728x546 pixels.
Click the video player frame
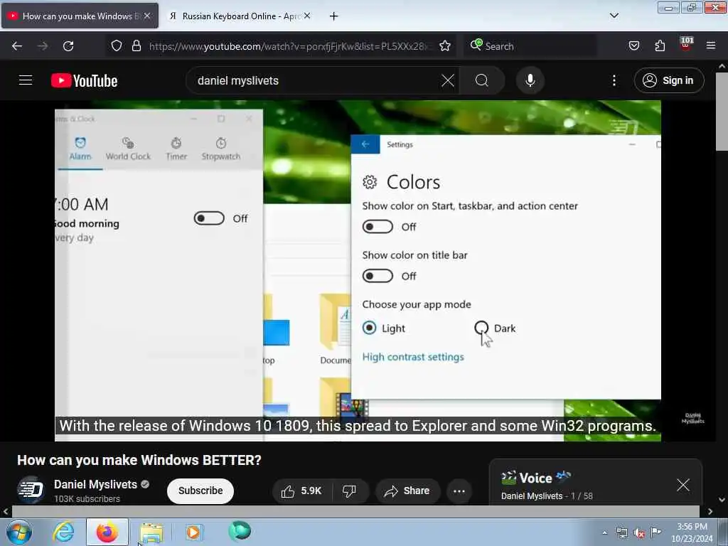point(358,271)
